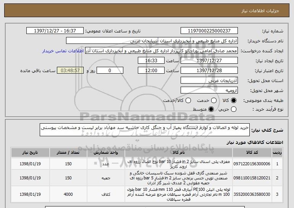Click the طبقه بندی موضوعی label
Screen dimensions: 294x208
click(x=263, y=101)
